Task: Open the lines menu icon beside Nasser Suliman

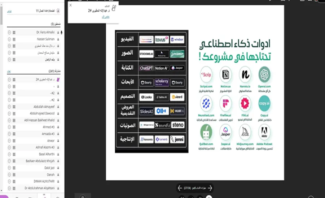Action: tap(14, 39)
